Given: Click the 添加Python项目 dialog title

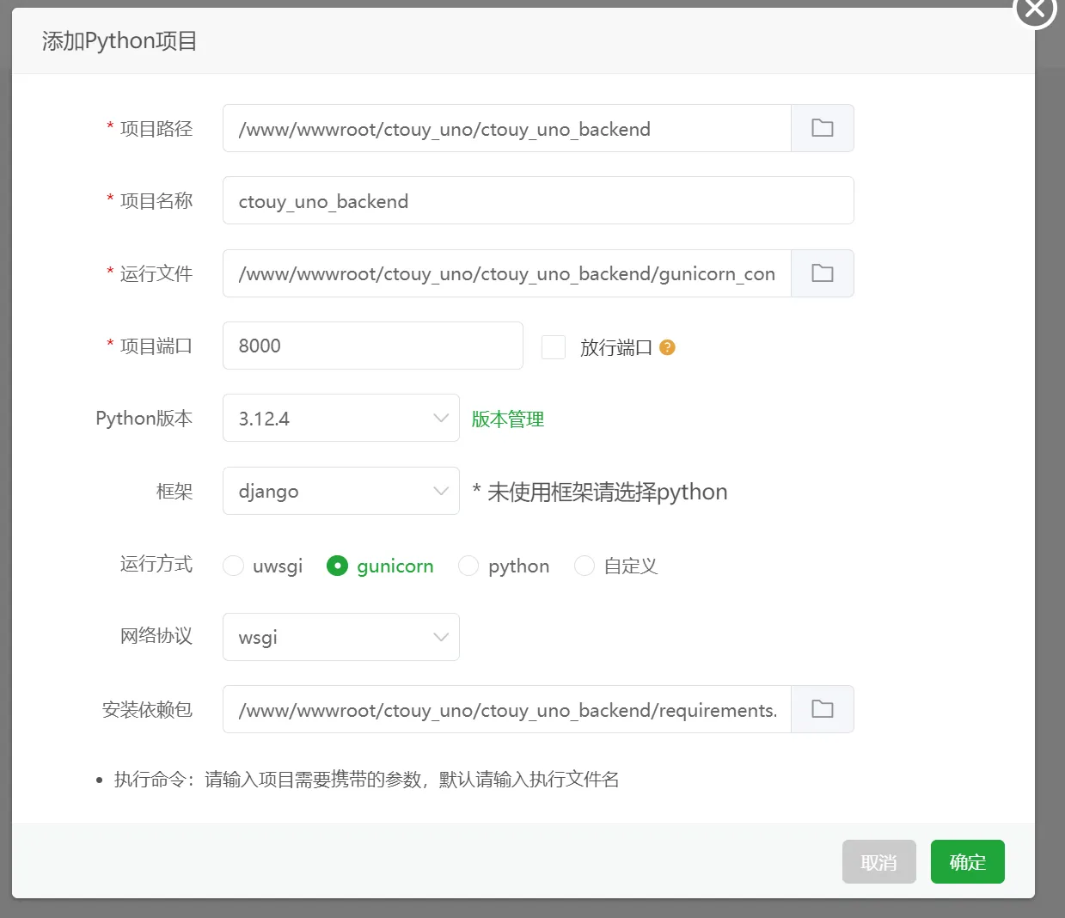Looking at the screenshot, I should coord(119,40).
